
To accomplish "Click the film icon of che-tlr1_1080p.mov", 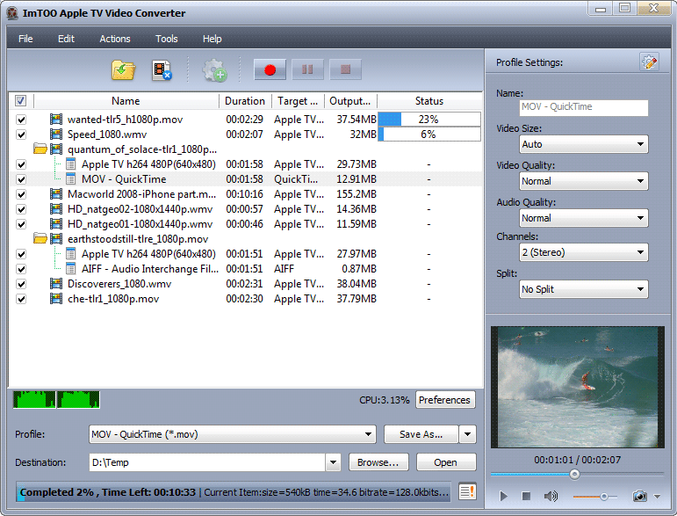I will click(55, 299).
